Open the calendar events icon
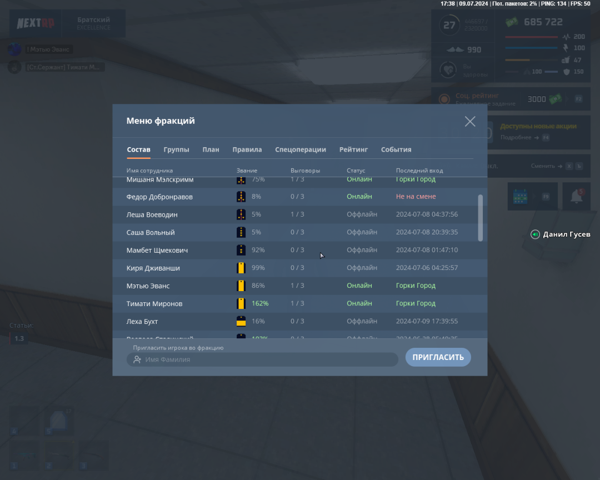 (x=520, y=197)
